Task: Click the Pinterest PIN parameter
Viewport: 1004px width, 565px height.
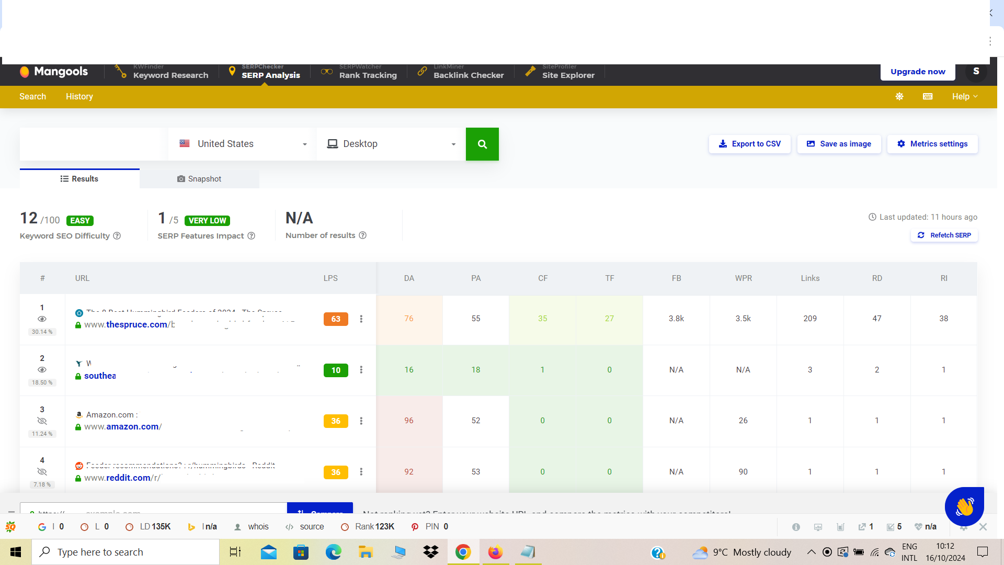Action: coord(430,527)
